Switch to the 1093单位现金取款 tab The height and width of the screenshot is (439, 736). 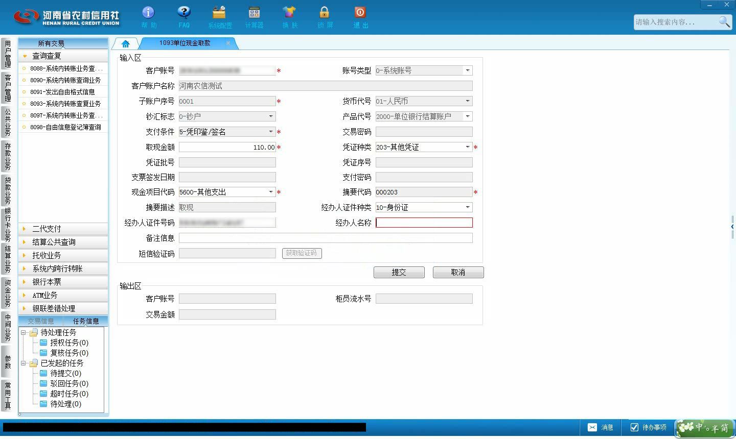185,43
